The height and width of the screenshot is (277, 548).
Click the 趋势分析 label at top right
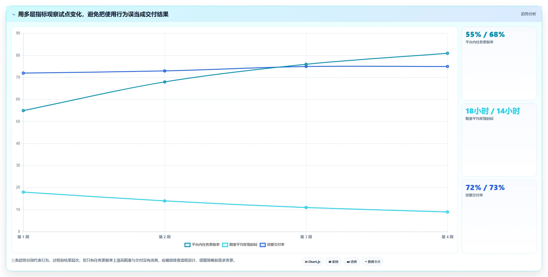coord(528,14)
